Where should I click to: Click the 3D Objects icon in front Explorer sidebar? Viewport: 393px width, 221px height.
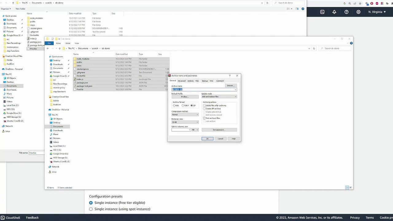point(51,119)
